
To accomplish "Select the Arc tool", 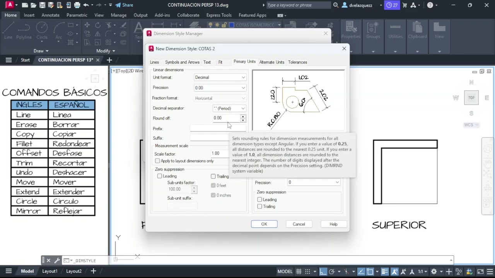I will pos(58,30).
